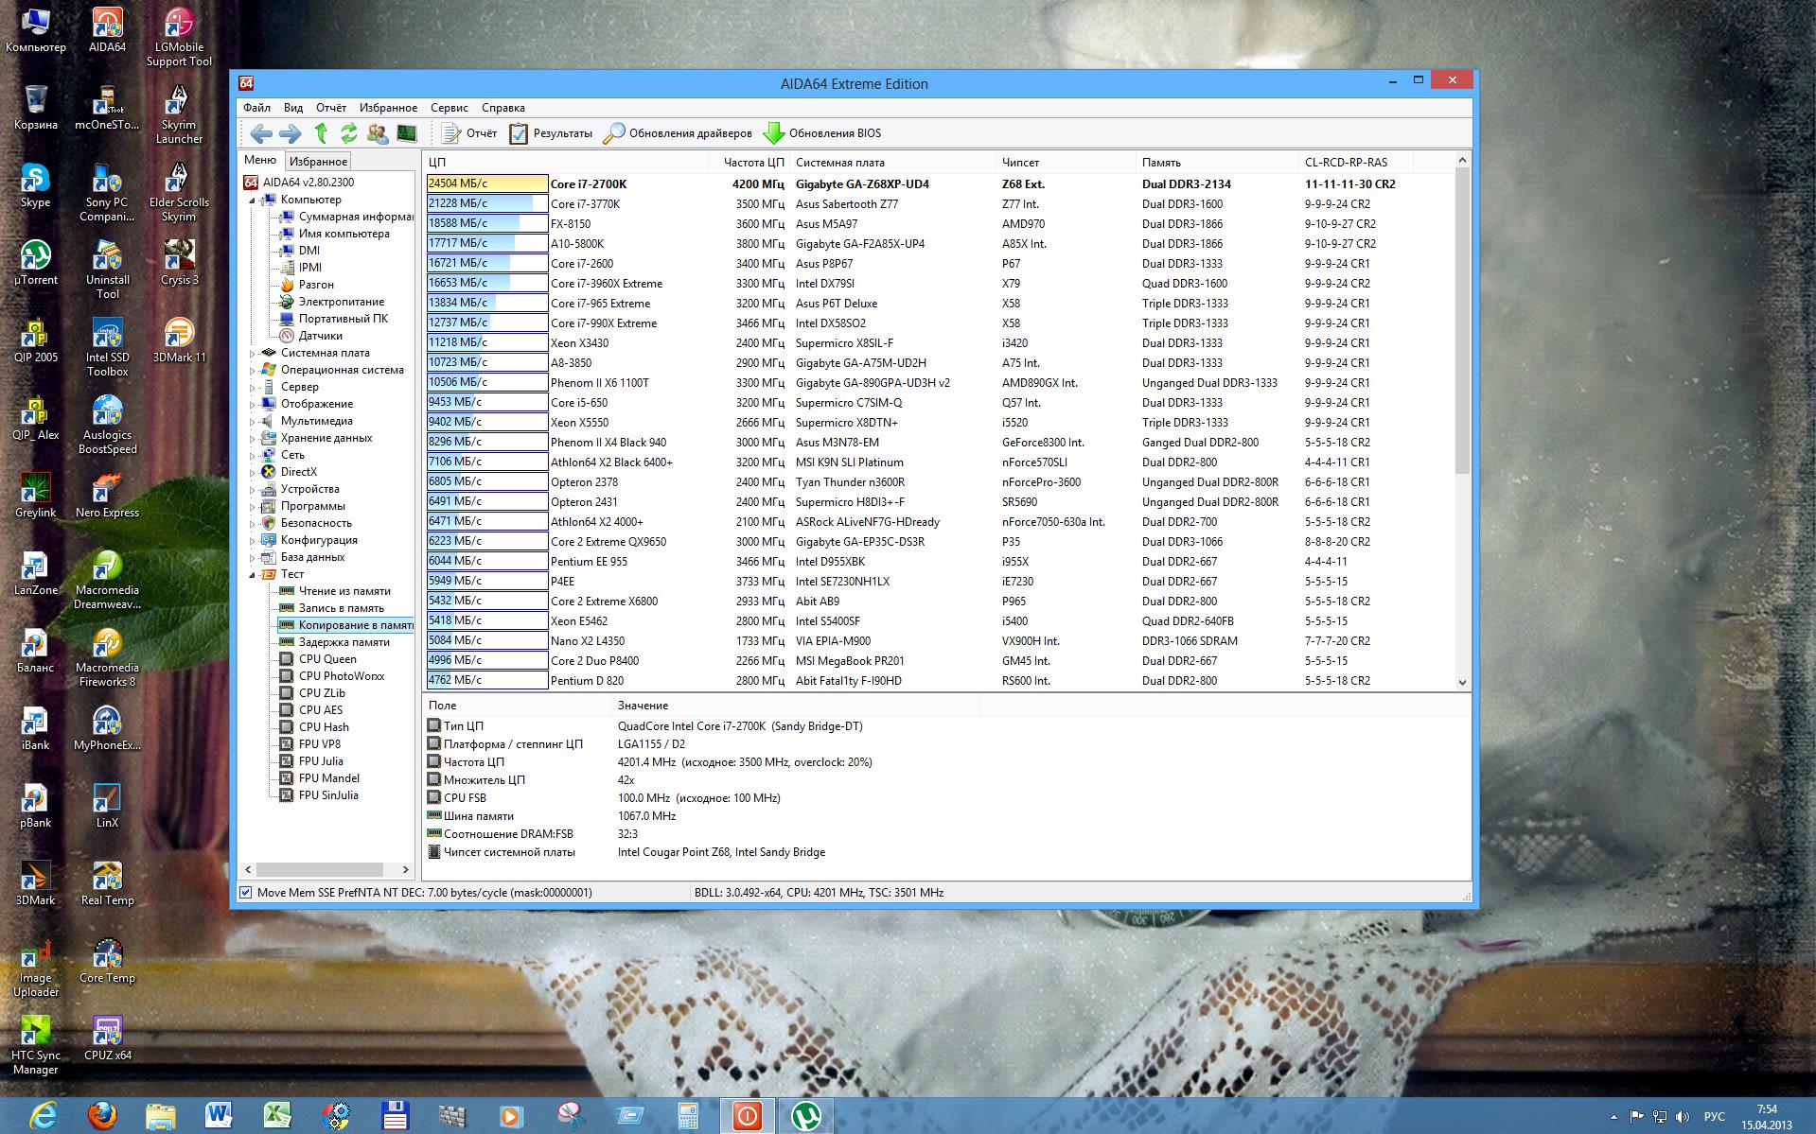
Task: Expand the Сервер node
Action: [x=253, y=388]
